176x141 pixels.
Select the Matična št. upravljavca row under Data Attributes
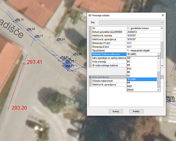pyautogui.click(x=109, y=85)
